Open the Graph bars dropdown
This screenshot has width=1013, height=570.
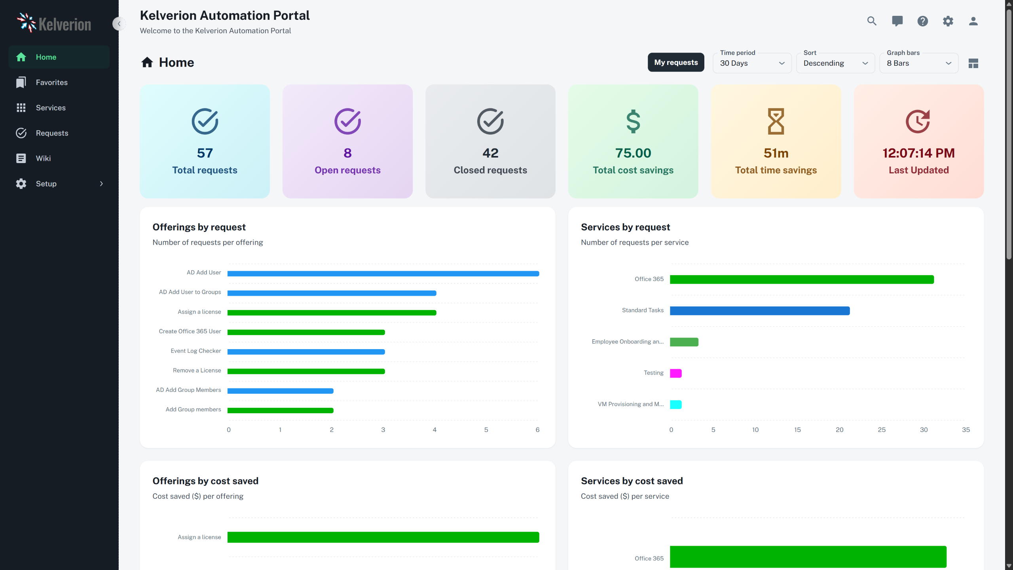click(x=918, y=63)
